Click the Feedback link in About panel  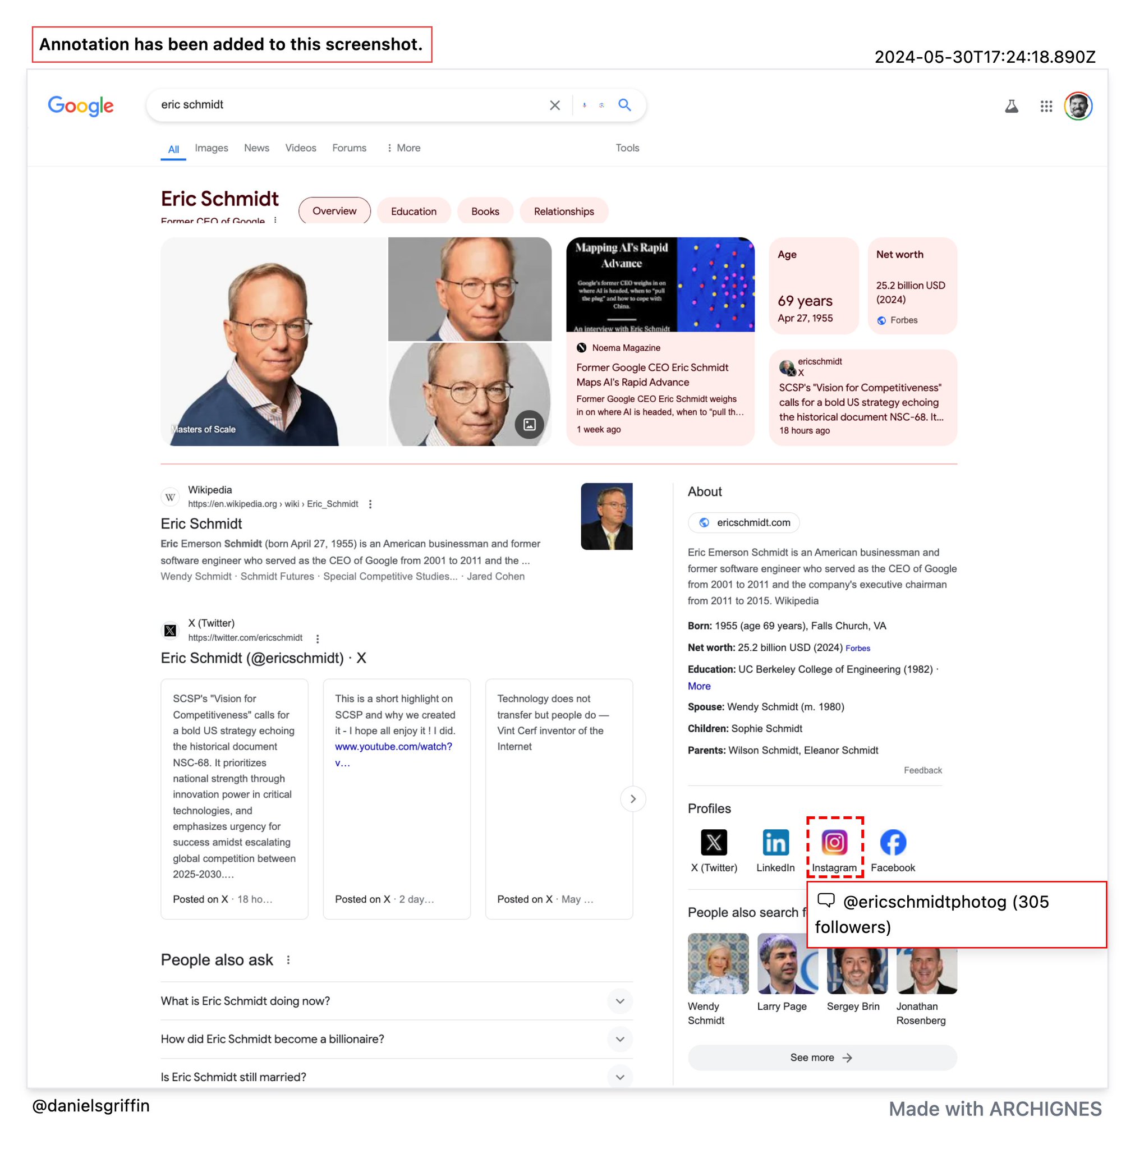922,770
